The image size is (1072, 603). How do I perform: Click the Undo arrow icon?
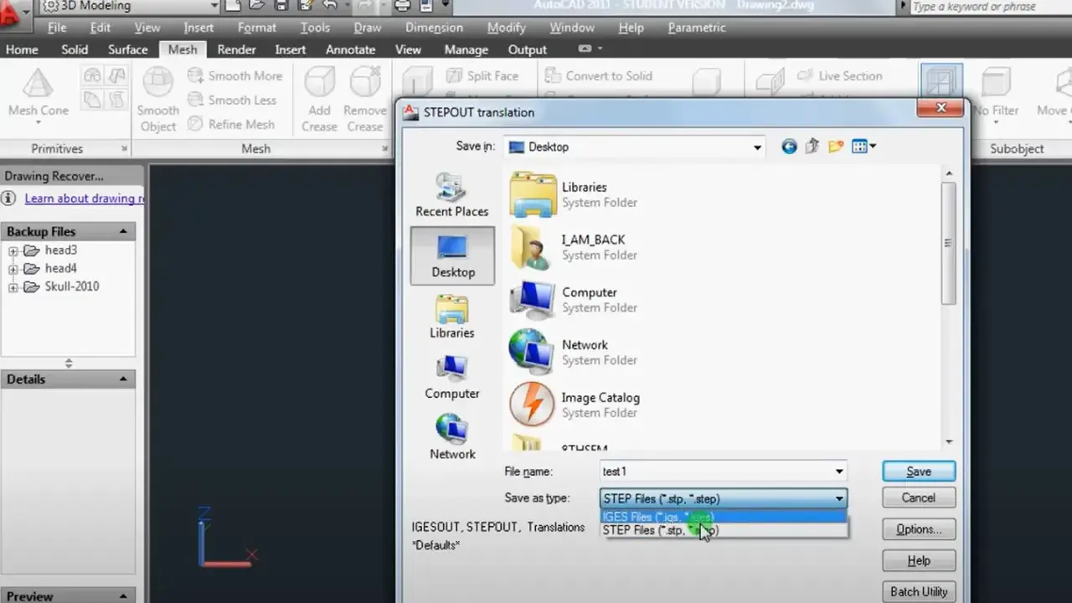[329, 6]
